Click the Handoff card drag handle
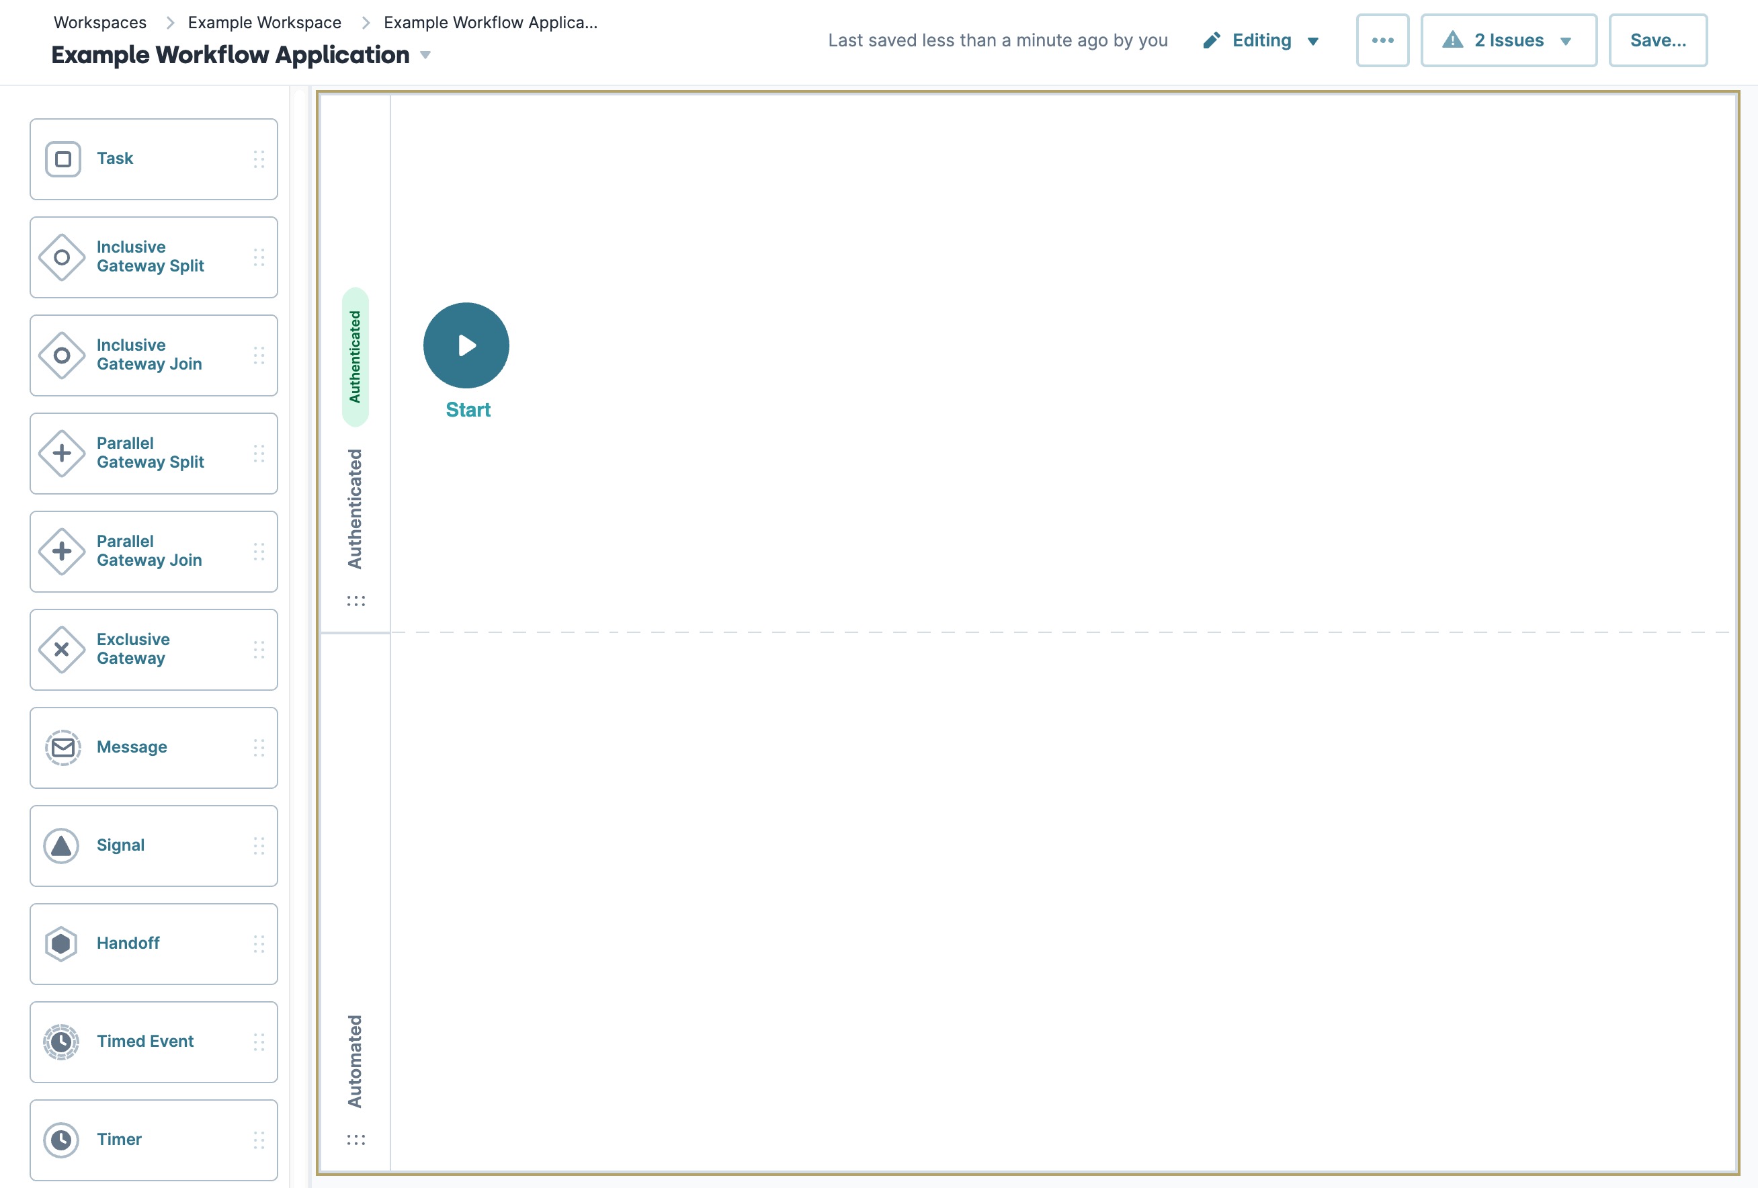 click(x=259, y=943)
